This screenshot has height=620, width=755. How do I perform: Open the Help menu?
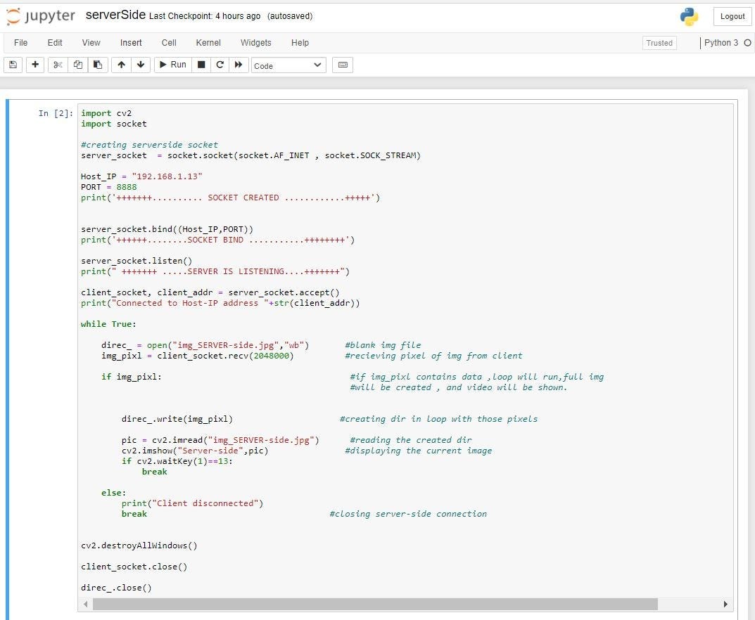click(300, 43)
